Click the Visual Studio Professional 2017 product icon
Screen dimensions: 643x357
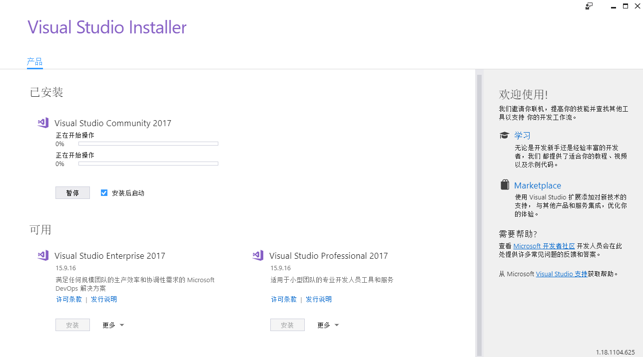[258, 255]
